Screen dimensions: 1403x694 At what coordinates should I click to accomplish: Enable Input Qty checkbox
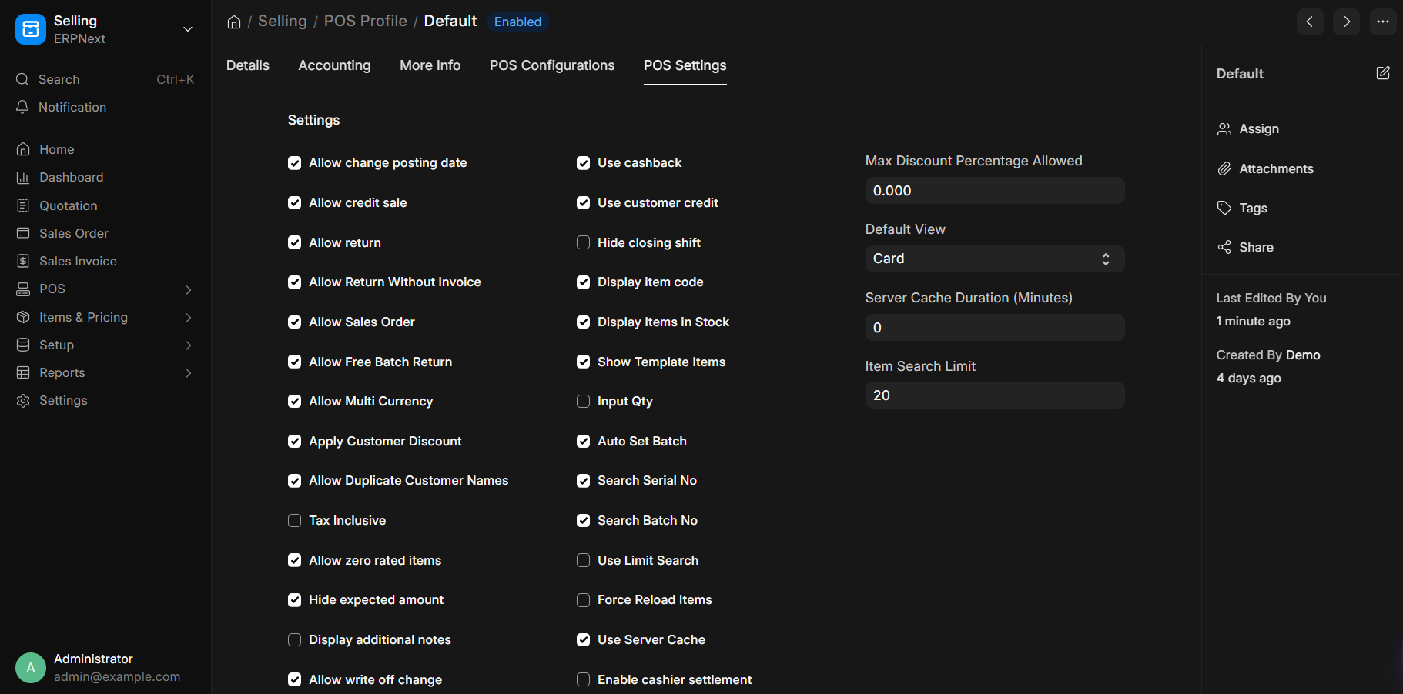click(583, 402)
